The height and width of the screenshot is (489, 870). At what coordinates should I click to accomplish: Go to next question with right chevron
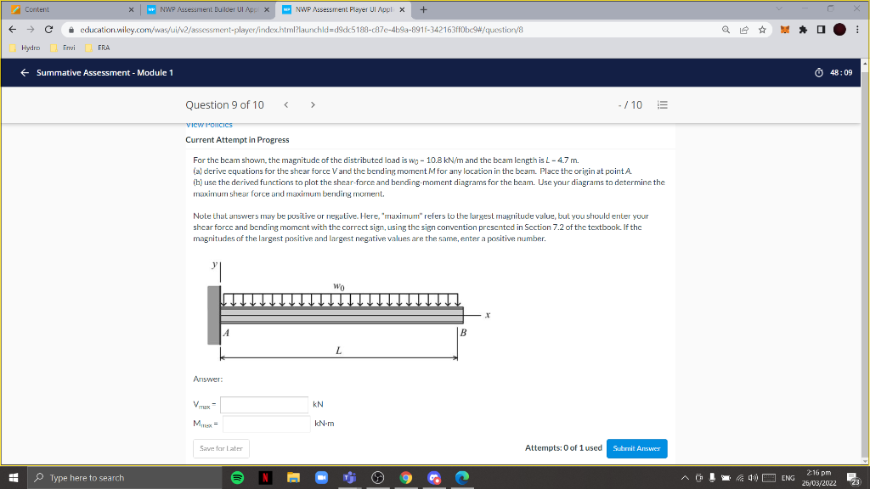click(312, 104)
